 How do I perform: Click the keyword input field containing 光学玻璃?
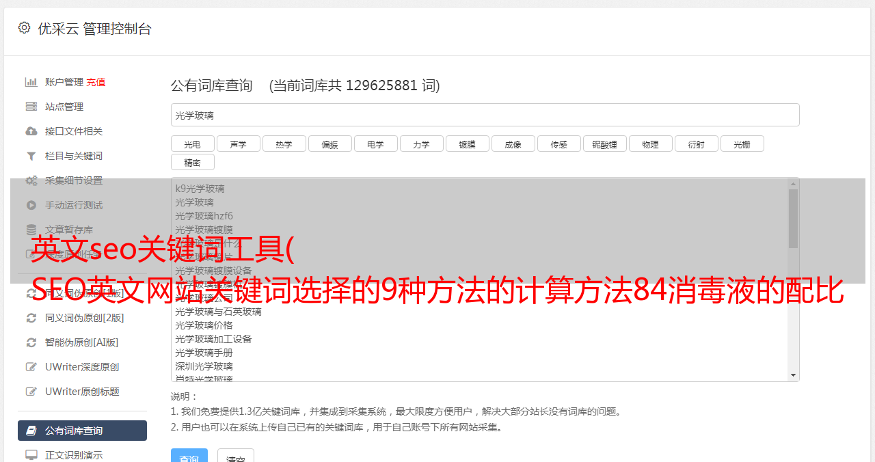click(x=485, y=116)
